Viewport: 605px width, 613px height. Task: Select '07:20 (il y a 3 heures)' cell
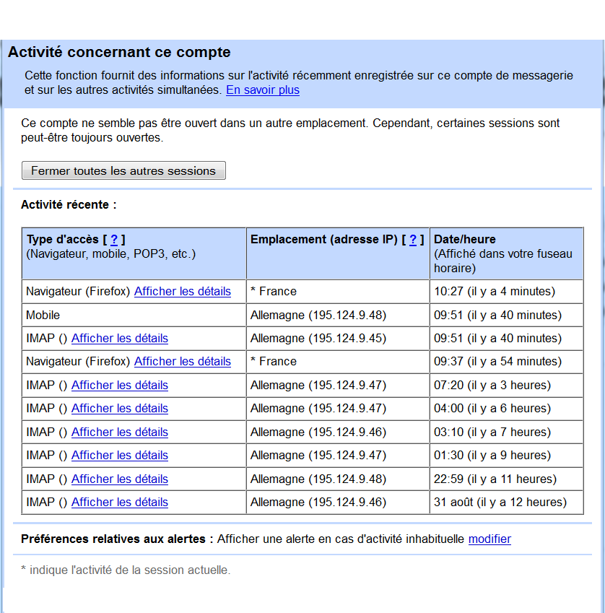(x=507, y=385)
